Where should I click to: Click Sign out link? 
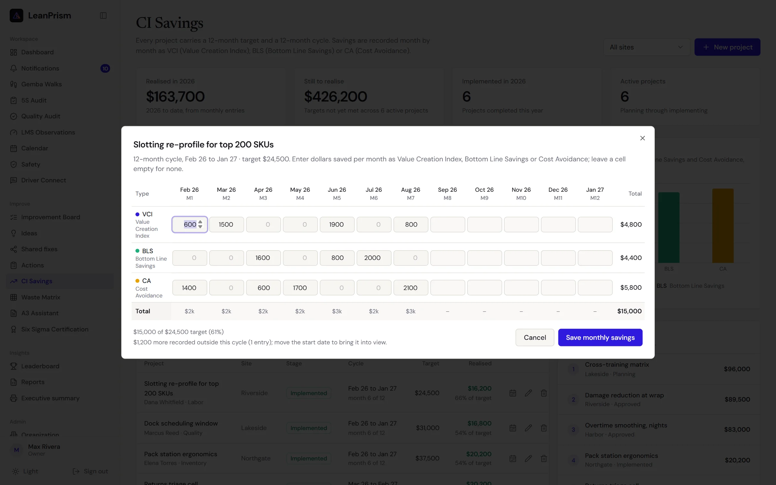pyautogui.click(x=91, y=471)
